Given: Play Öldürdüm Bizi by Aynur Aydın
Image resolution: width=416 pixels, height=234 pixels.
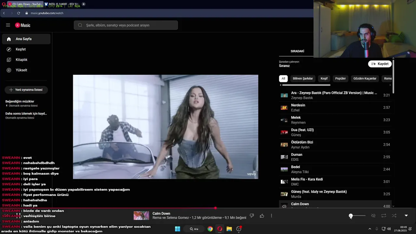Looking at the screenshot, I should [x=335, y=145].
